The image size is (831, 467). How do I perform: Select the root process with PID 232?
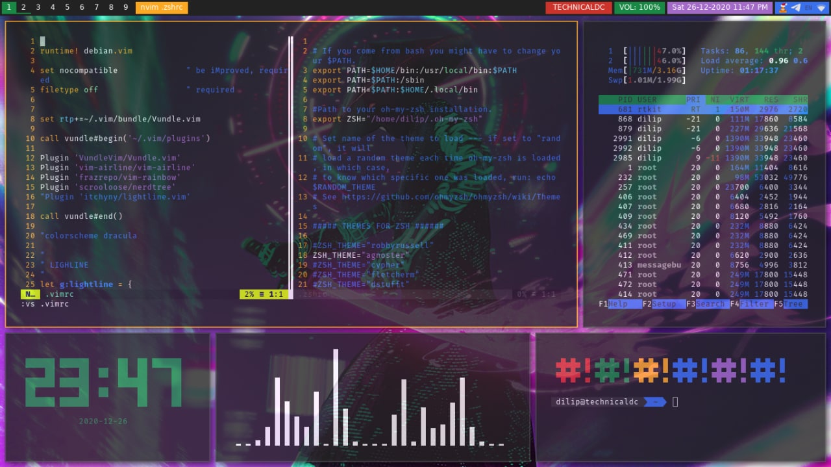pos(703,177)
